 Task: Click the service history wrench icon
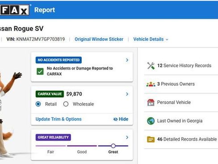151,66
